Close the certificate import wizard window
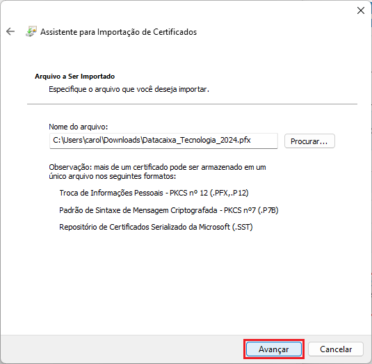 pyautogui.click(x=361, y=10)
